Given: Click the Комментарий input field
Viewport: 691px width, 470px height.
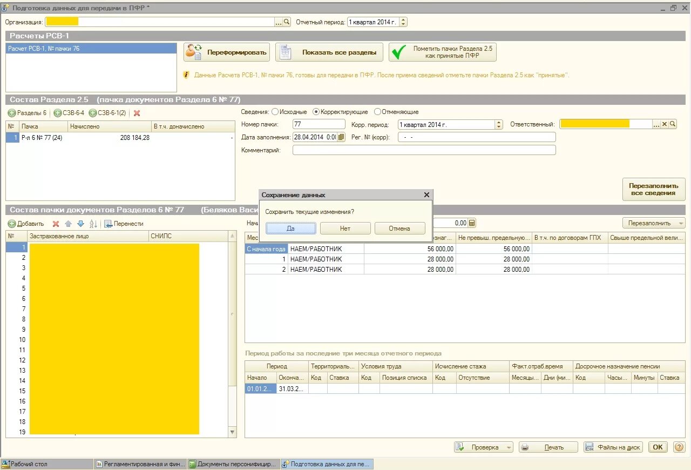Looking at the screenshot, I should click(424, 150).
